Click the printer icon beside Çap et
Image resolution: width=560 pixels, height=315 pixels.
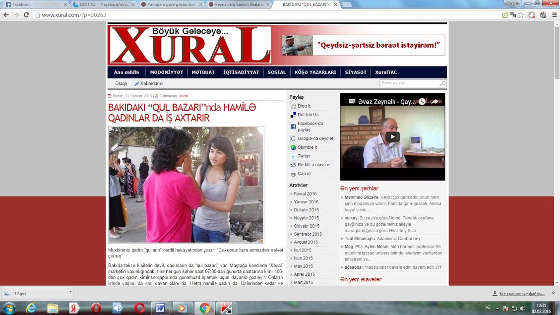[x=293, y=174]
